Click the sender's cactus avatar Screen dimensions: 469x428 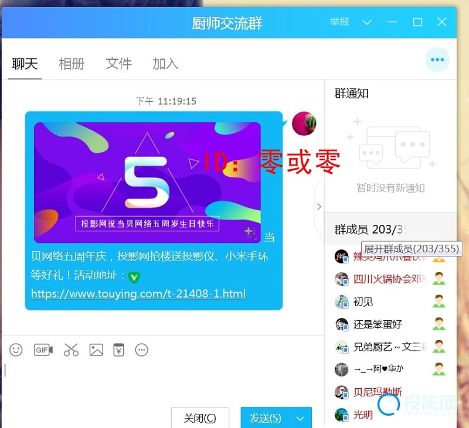tap(304, 124)
